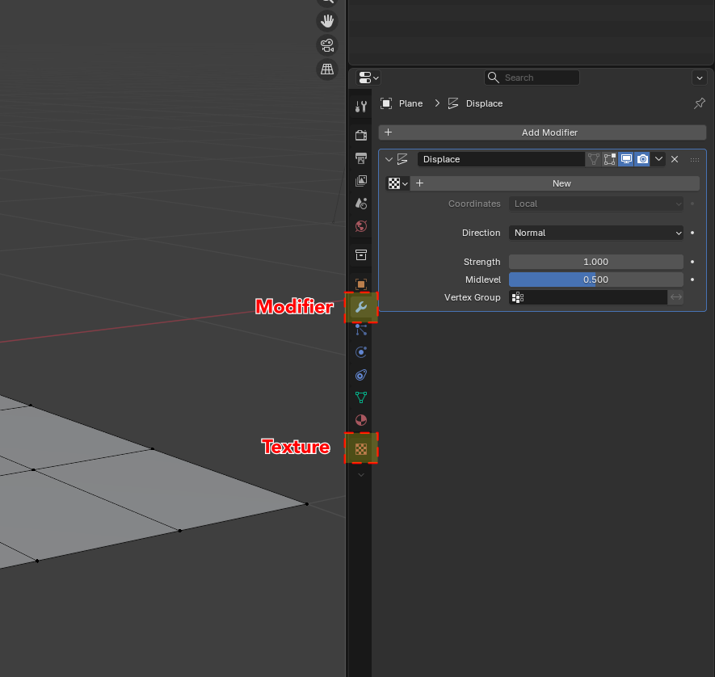Toggle invert Vertex Group arrows

tap(675, 297)
